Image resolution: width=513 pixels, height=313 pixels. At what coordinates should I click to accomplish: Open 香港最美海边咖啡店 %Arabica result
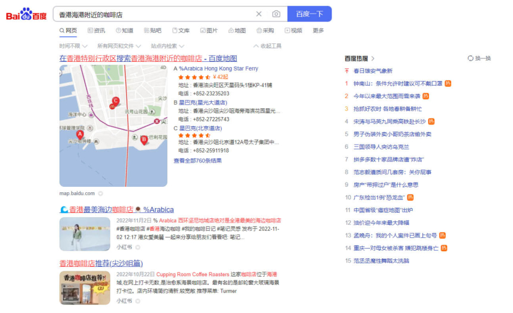[117, 209]
